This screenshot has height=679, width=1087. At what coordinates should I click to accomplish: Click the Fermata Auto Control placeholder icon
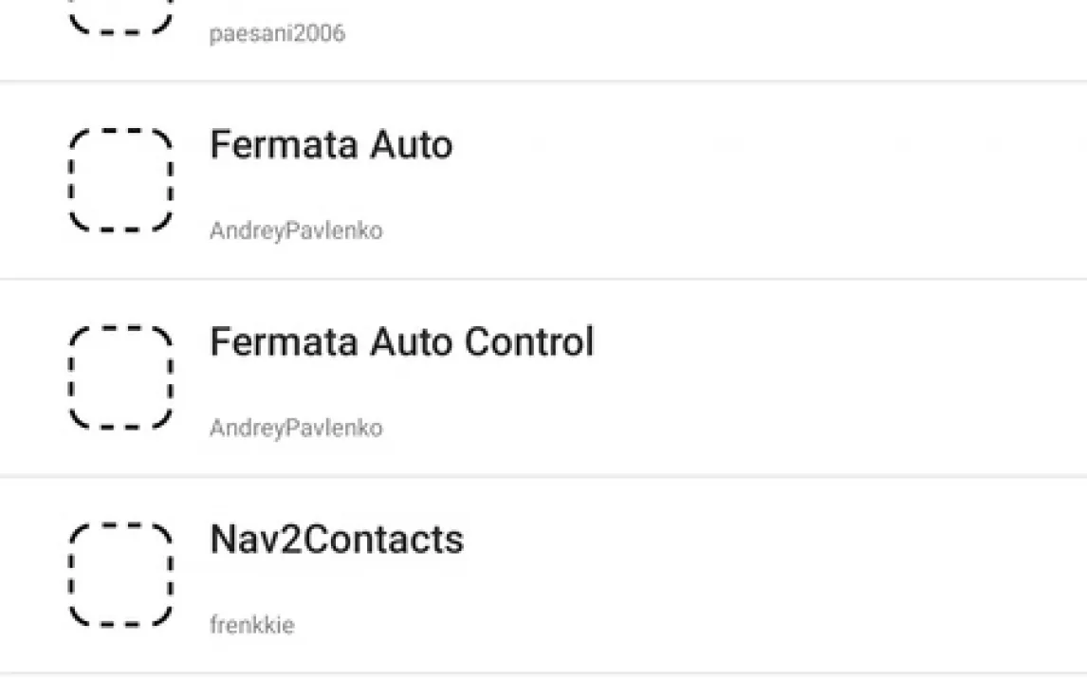coord(120,377)
